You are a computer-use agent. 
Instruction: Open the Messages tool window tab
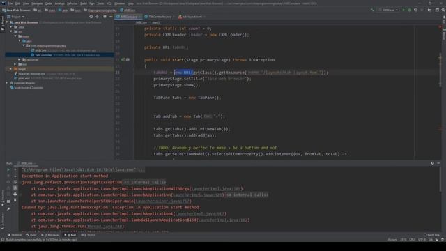tap(50, 235)
